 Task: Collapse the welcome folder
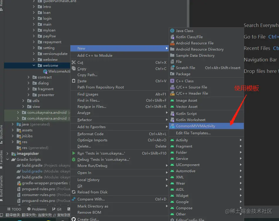[34, 66]
